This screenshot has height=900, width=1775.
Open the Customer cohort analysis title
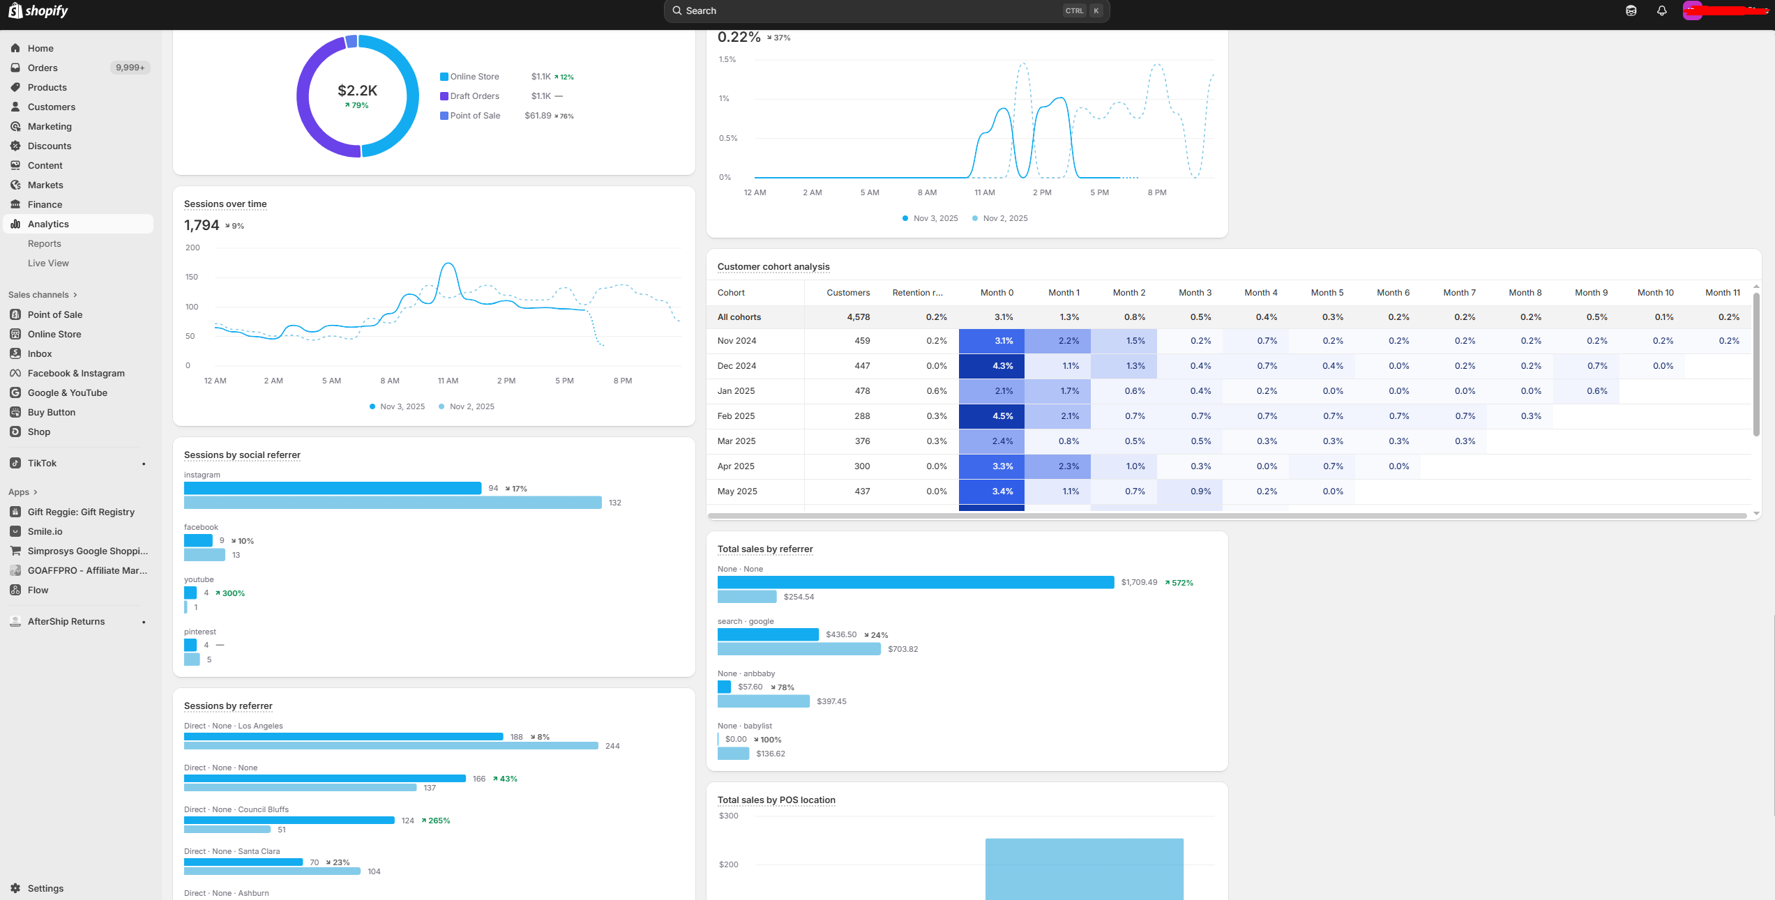[773, 266]
